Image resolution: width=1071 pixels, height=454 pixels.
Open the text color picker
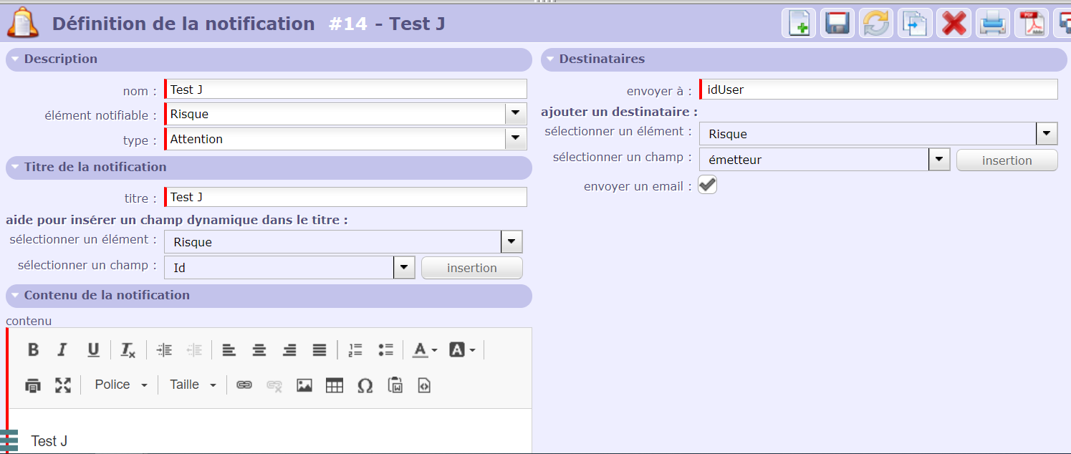pos(424,349)
